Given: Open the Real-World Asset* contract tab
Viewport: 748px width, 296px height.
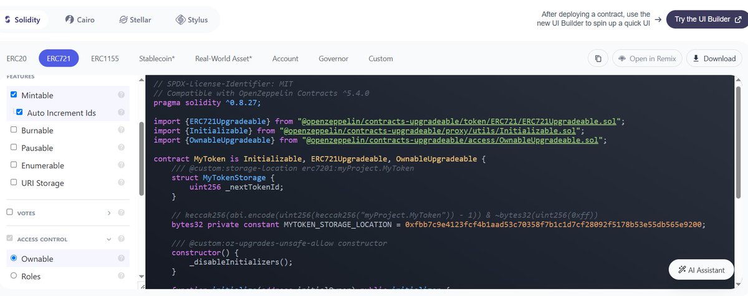Looking at the screenshot, I should pos(223,58).
